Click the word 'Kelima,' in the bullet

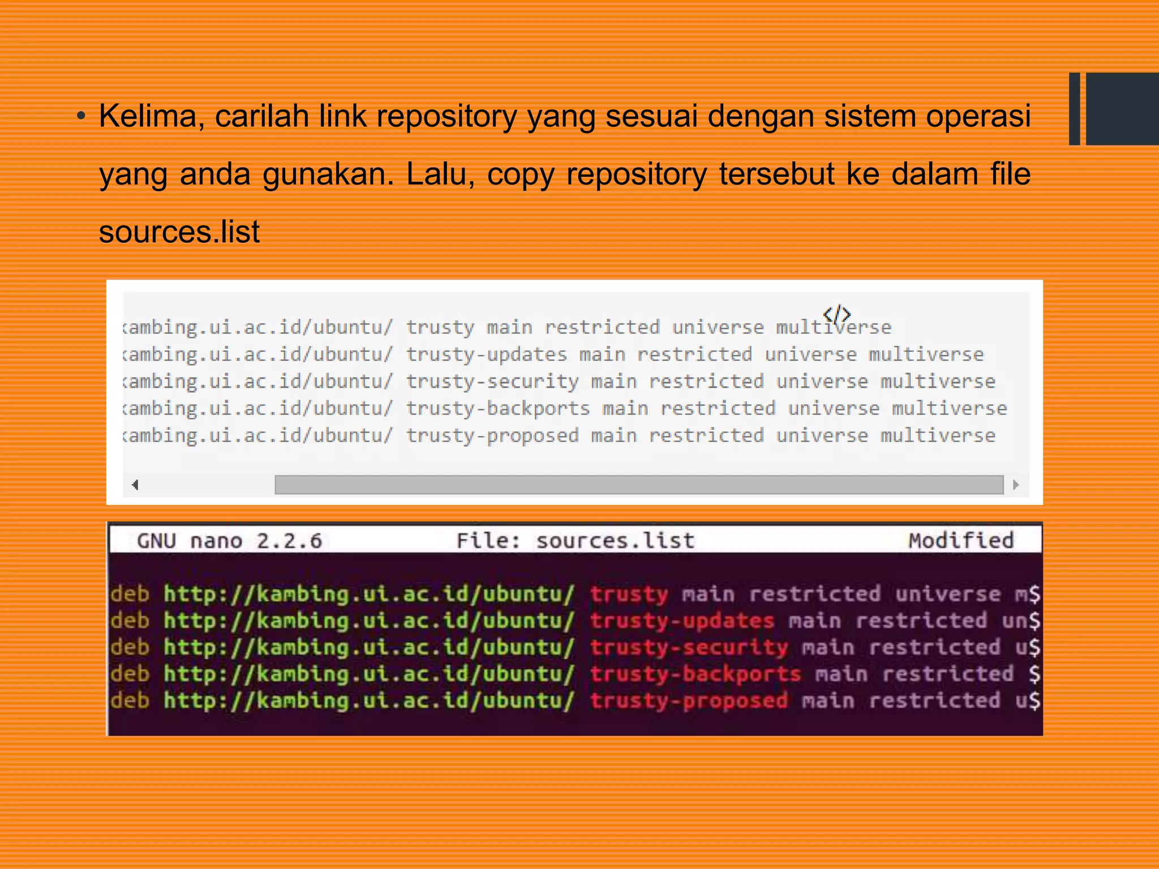coord(152,117)
